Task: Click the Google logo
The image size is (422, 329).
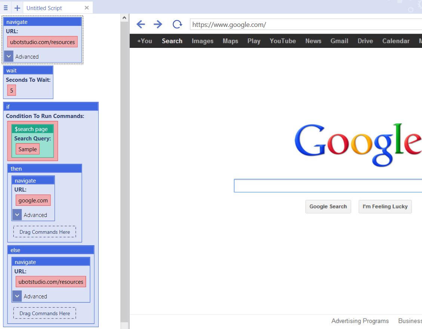Action: [x=358, y=145]
